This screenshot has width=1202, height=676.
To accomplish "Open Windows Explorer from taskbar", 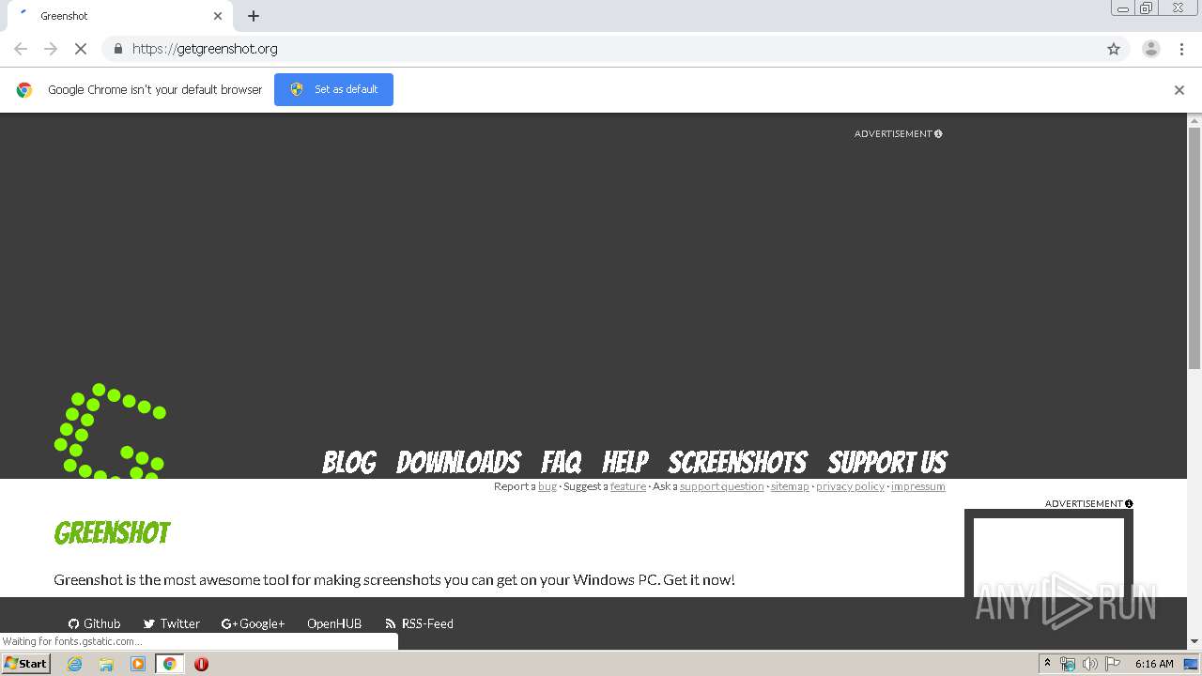I will click(x=106, y=664).
